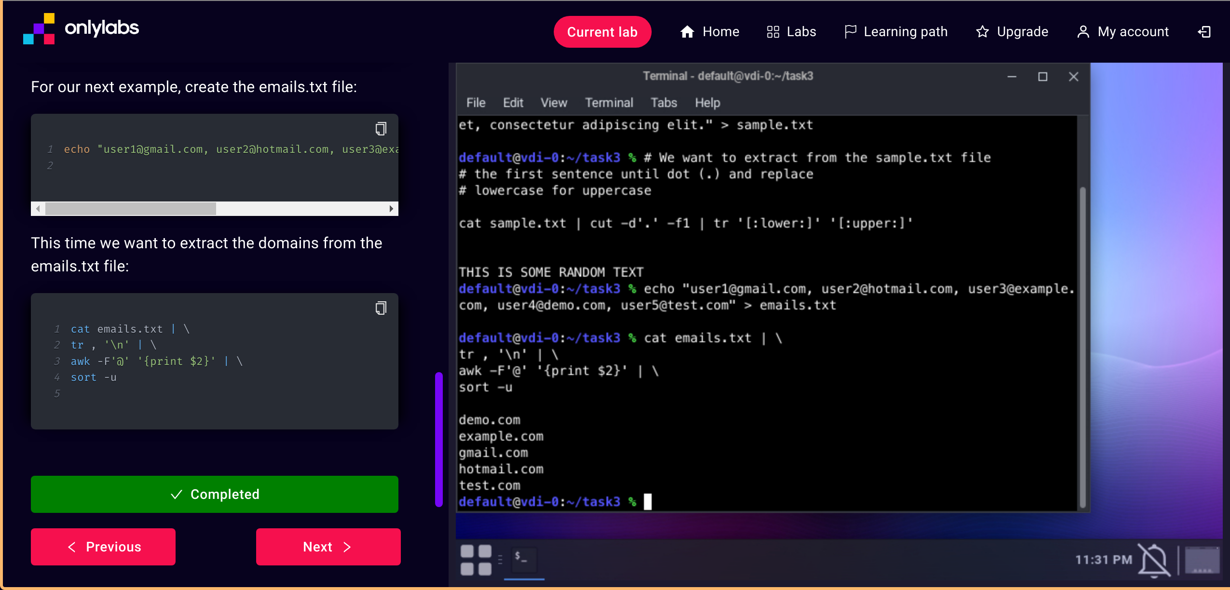Click the terminal prompt cursor
Viewport: 1230px width, 590px height.
648,502
